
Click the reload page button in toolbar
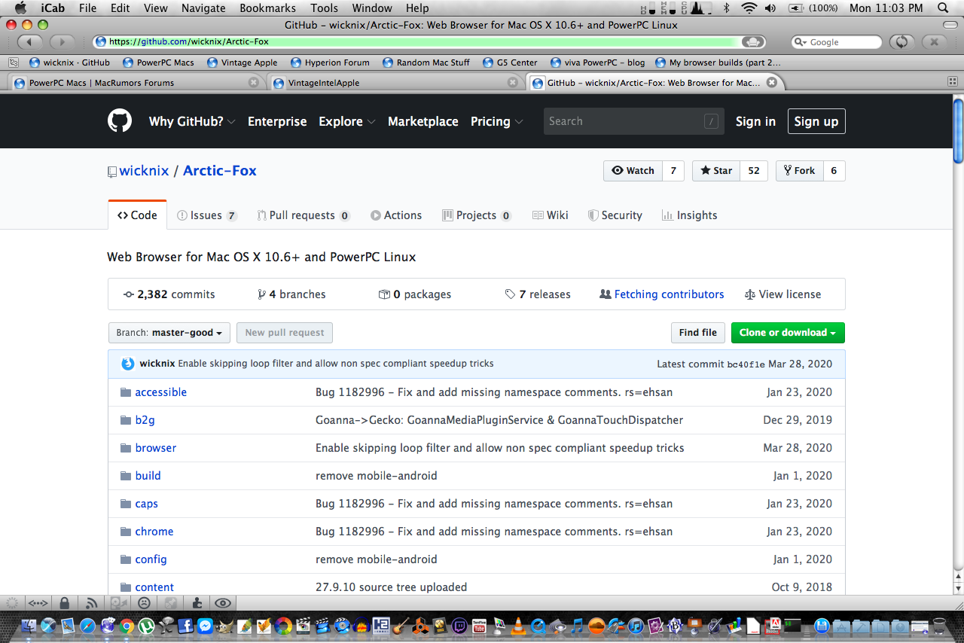point(901,42)
